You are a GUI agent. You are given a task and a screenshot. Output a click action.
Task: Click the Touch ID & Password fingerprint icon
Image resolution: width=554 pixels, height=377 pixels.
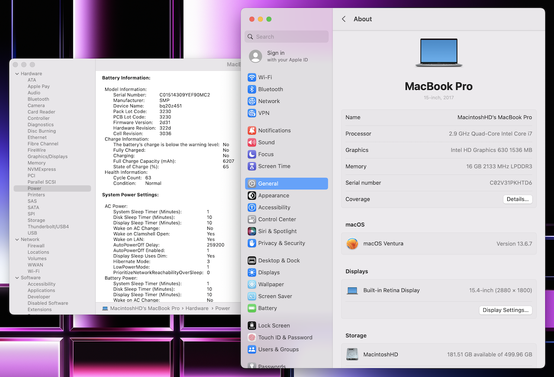[252, 338]
